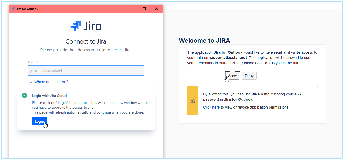The height and width of the screenshot is (161, 345).
Task: Click the warning triangle icon
Action: click(193, 101)
